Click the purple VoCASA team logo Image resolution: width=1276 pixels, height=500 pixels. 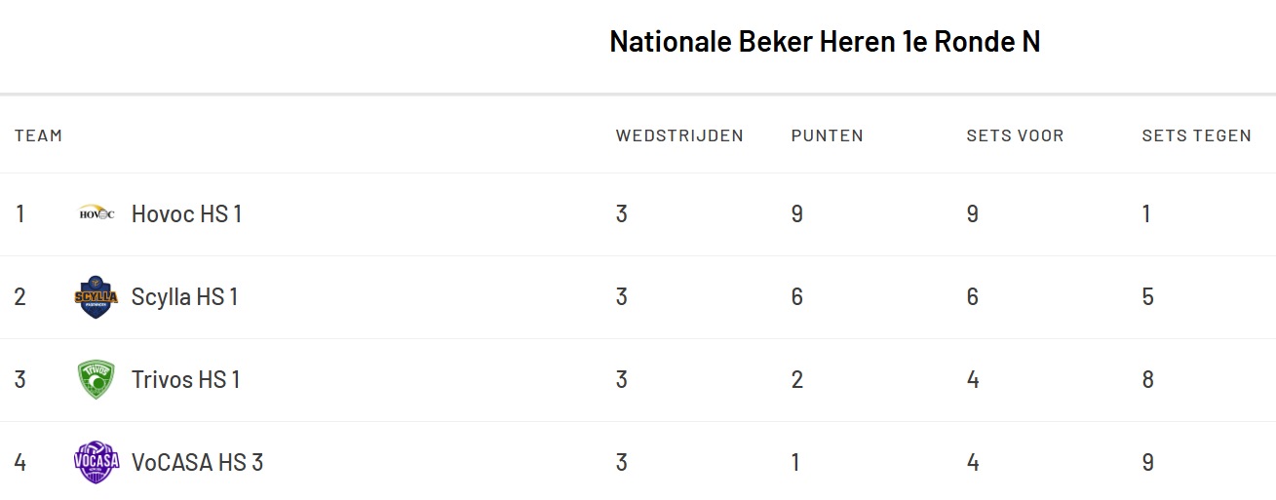[97, 462]
